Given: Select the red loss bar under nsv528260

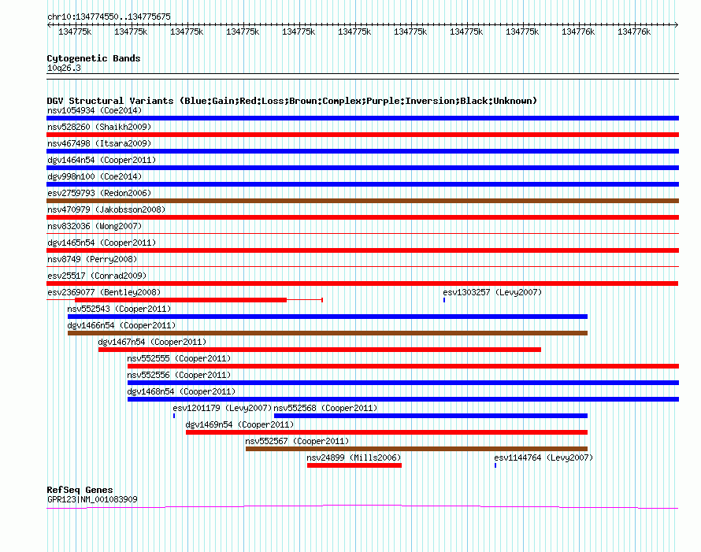Looking at the screenshot, I should point(362,135).
